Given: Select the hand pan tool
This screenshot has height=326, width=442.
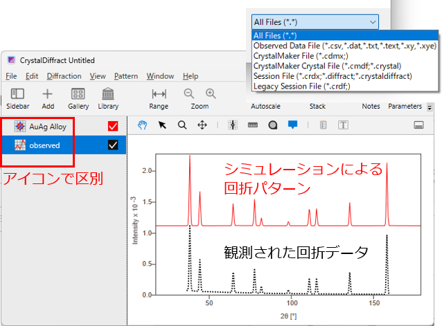Looking at the screenshot, I should pyautogui.click(x=143, y=125).
